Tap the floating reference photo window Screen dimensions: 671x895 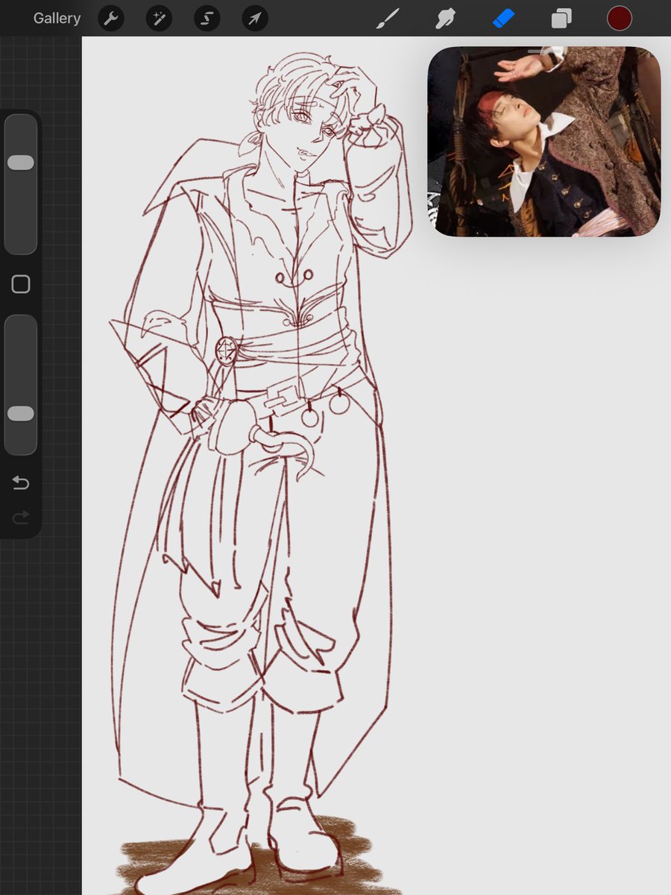[544, 142]
